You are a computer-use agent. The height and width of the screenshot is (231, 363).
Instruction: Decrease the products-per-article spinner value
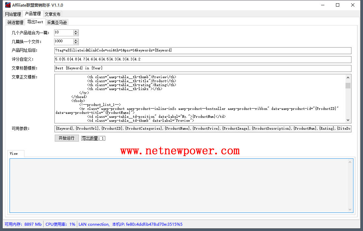pos(76,34)
